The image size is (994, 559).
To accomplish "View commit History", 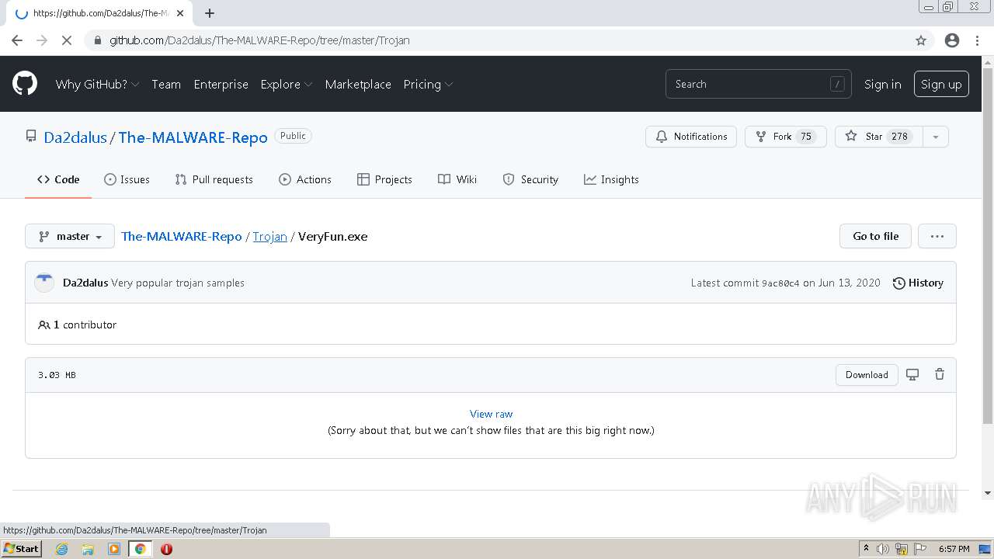I will 918,283.
